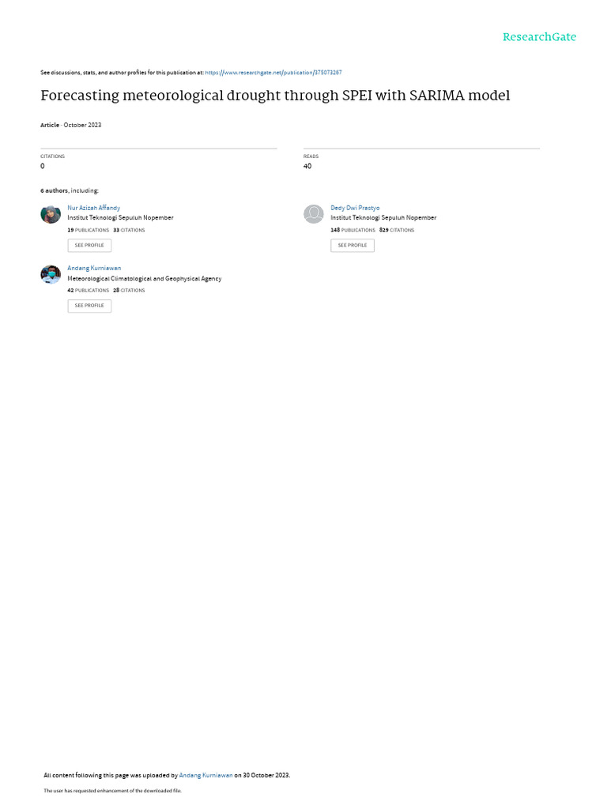Click Nur Azizah Affandy's profile photo
Viewport: 607px width, 809px height.
[51, 214]
